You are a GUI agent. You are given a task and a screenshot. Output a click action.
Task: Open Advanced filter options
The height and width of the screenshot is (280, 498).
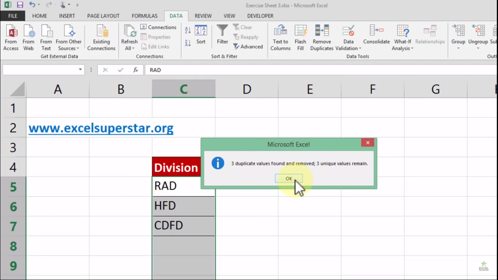coord(248,47)
